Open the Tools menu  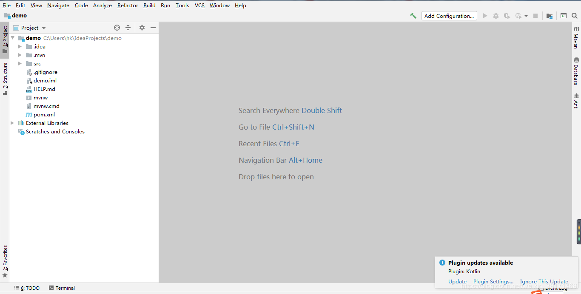182,5
